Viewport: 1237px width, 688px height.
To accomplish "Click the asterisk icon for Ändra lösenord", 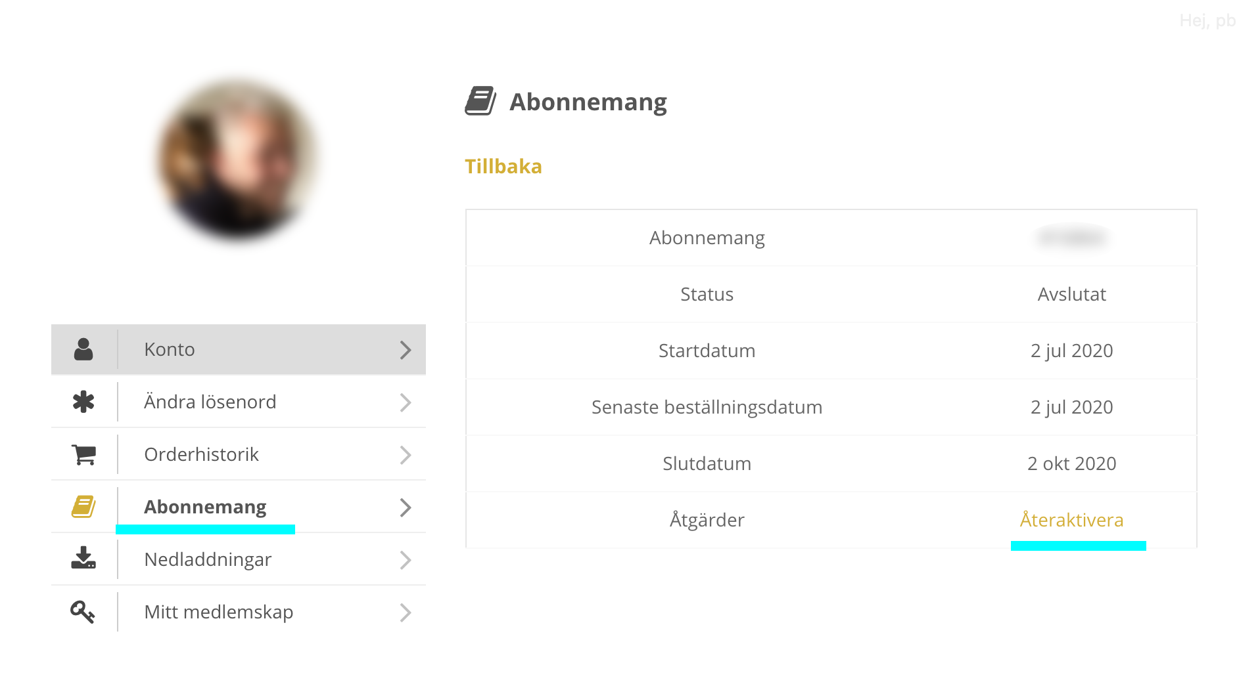I will click(83, 402).
